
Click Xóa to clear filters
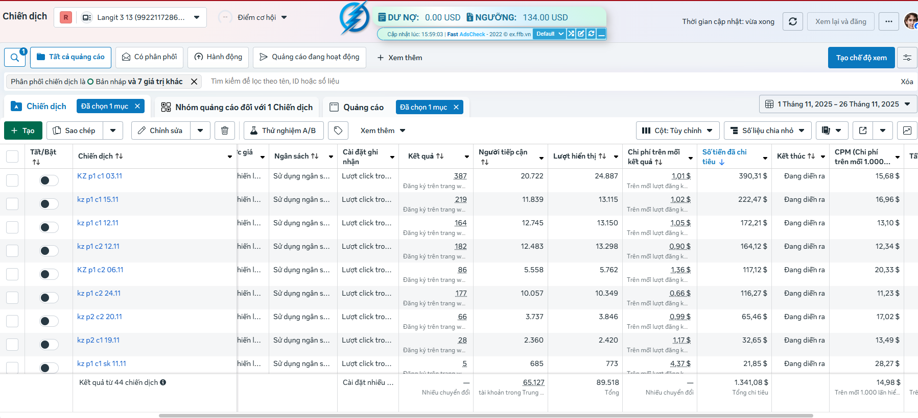click(x=907, y=82)
